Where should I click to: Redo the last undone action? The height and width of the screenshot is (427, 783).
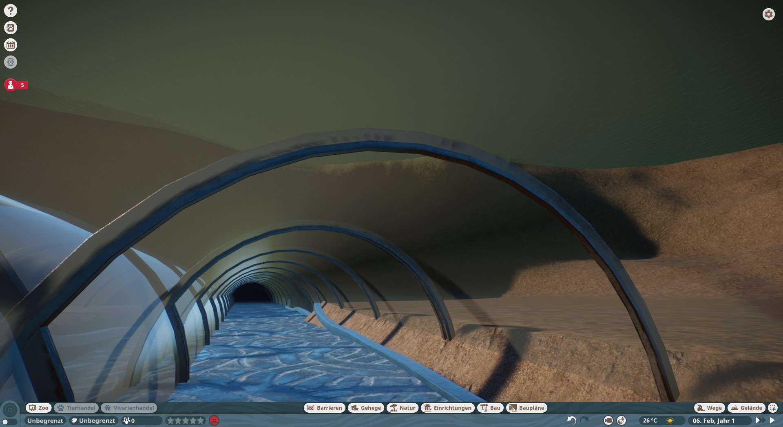point(585,420)
